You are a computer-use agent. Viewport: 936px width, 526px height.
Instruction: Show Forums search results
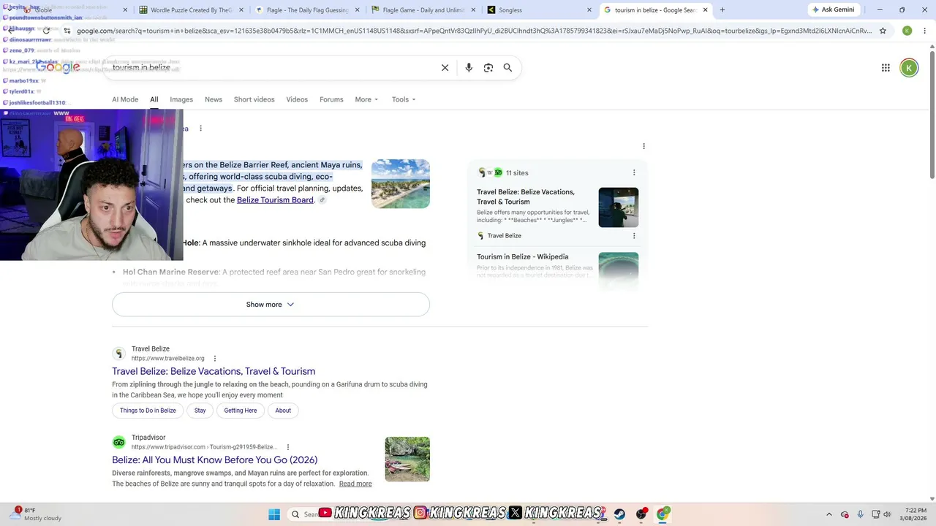point(331,99)
